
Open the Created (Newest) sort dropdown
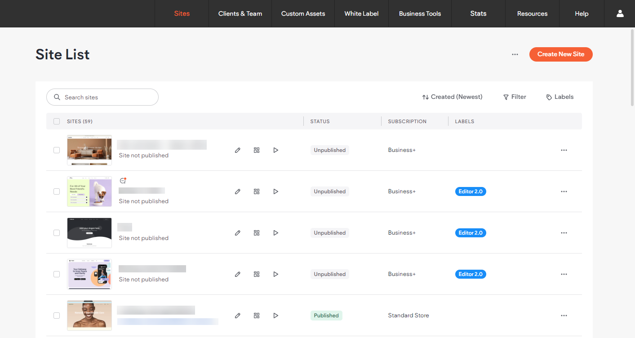[452, 97]
